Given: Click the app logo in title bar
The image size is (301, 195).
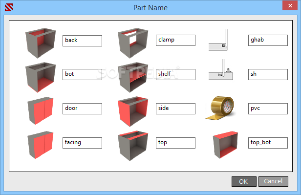Looking at the screenshot, I should (9, 7).
